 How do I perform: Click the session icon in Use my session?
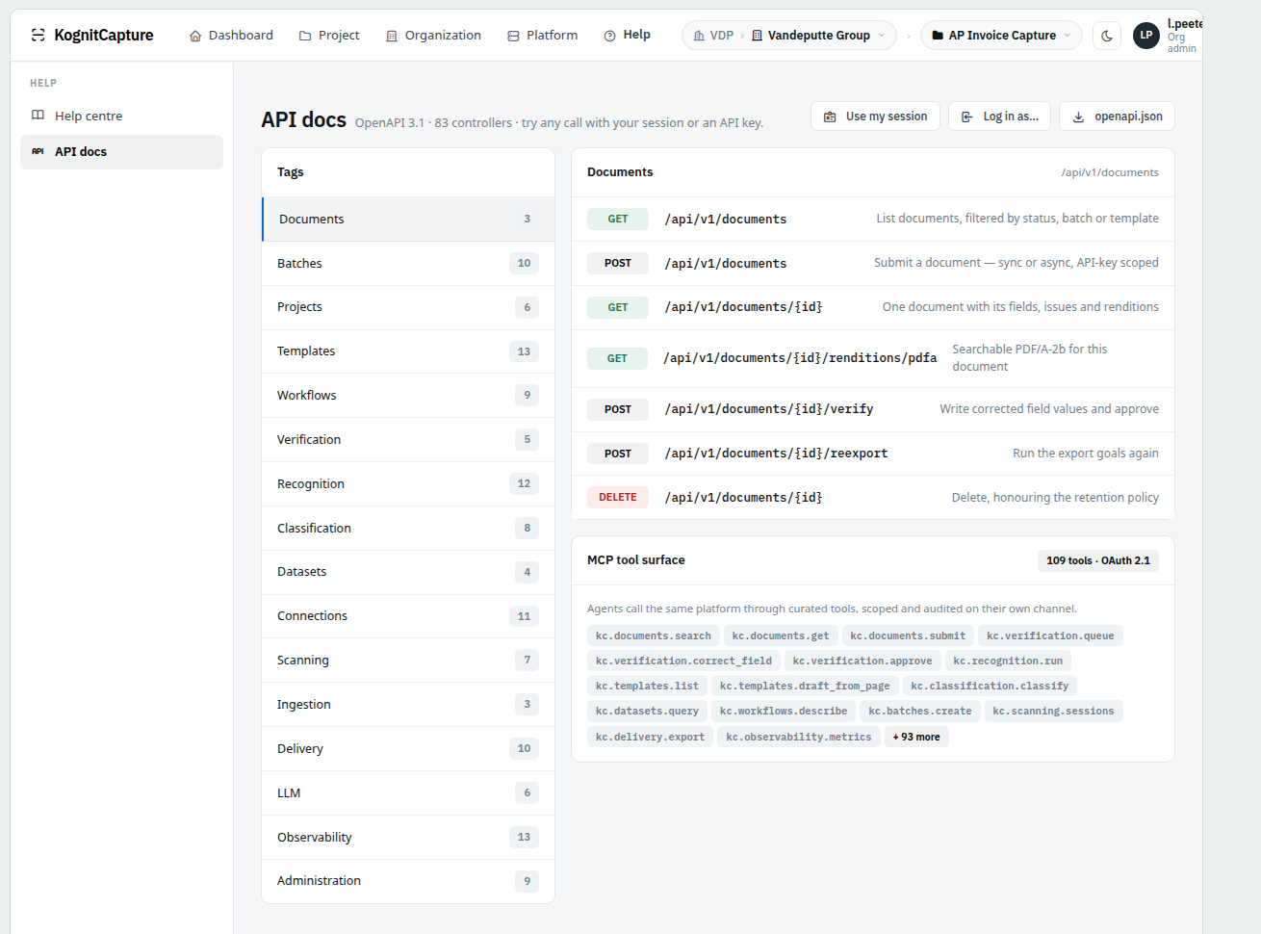pyautogui.click(x=830, y=117)
